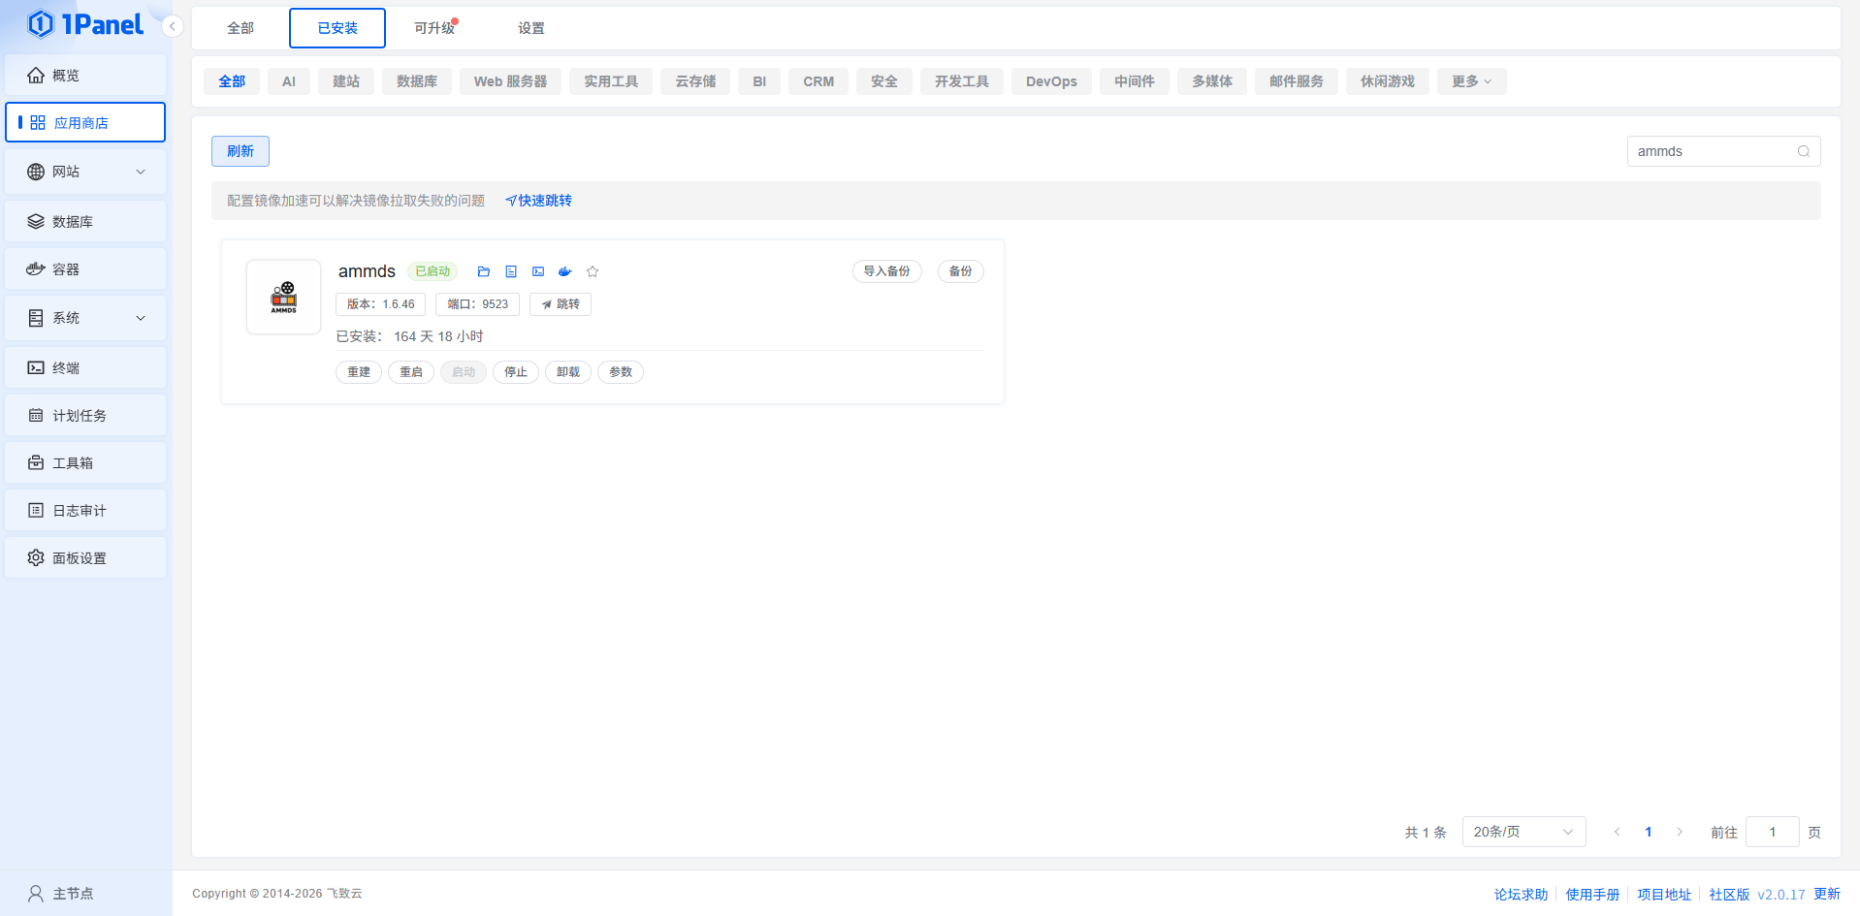Screen dimensions: 1860x916
Task: Open the 20条/页 page size dropdown
Action: click(x=1523, y=832)
